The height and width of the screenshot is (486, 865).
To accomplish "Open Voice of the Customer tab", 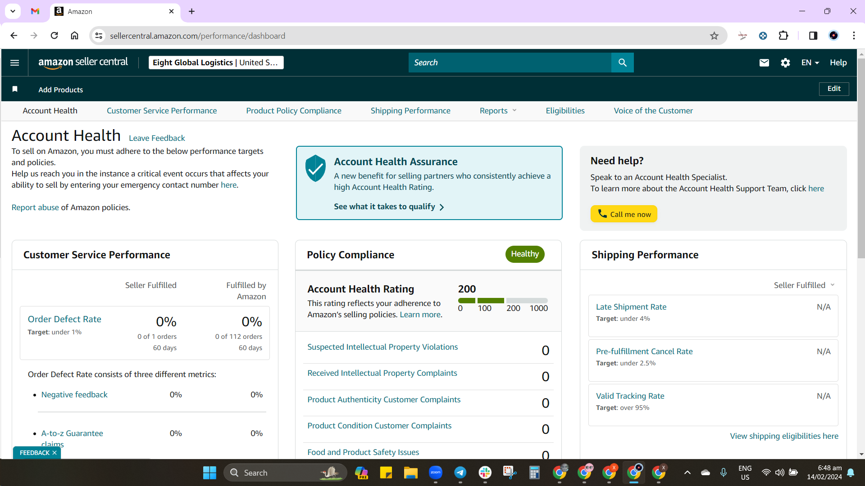I will (x=653, y=111).
